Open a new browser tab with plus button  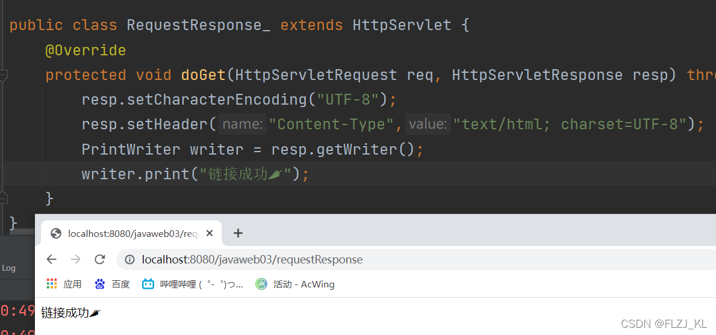(238, 233)
